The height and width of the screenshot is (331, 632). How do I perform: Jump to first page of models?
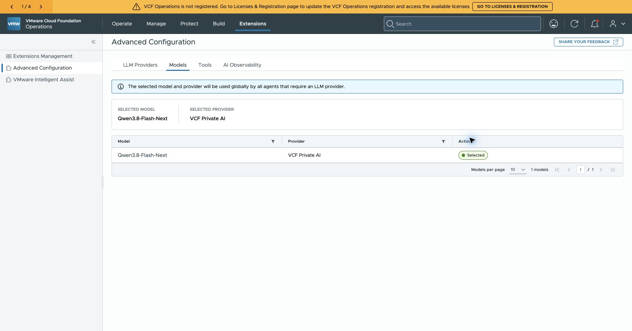coord(557,170)
